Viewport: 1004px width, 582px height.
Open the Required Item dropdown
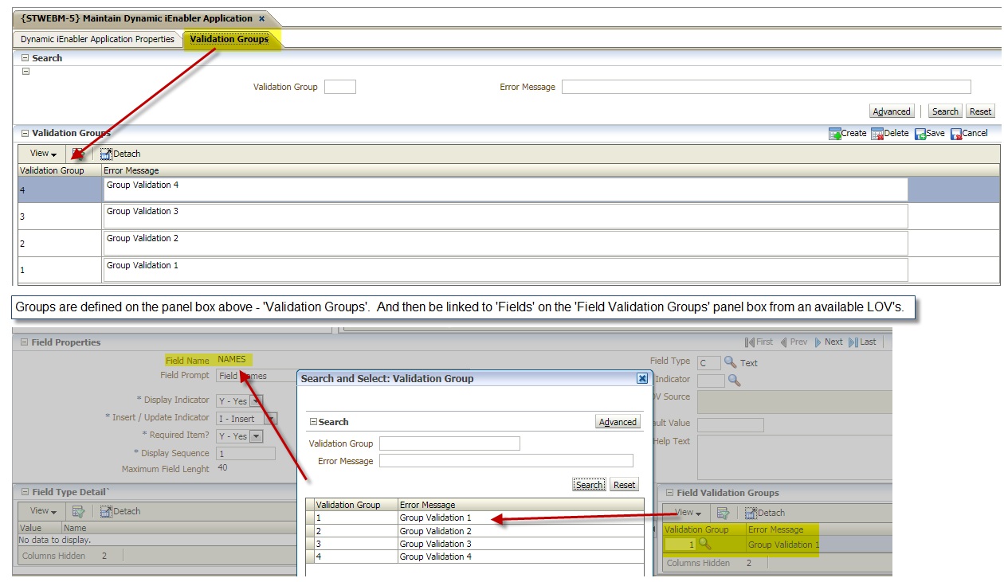256,436
